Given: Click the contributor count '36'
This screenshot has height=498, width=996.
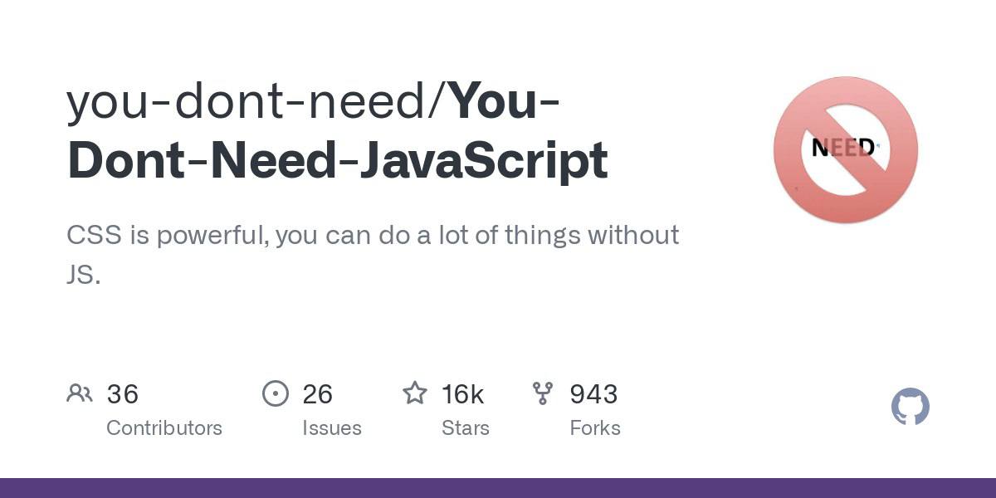Looking at the screenshot, I should (122, 393).
